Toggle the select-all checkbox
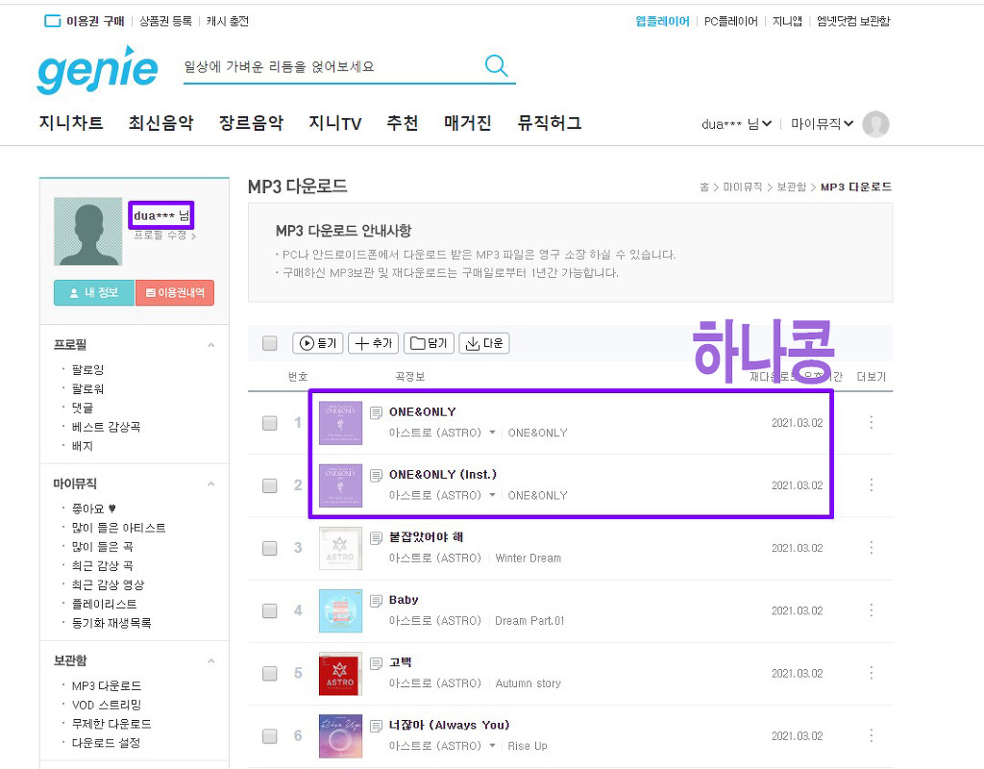The image size is (984, 769). click(270, 343)
